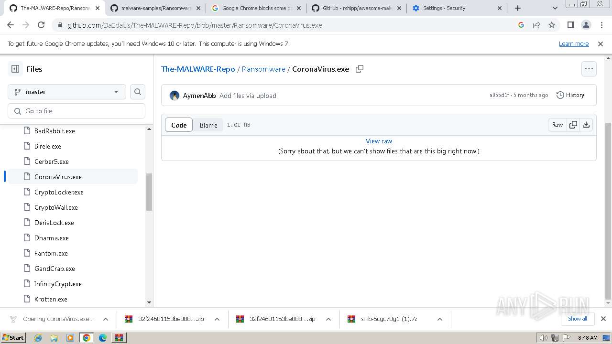Viewport: 612px width, 344px height.
Task: Open WinRAR taskbar icon
Action: tap(119, 338)
